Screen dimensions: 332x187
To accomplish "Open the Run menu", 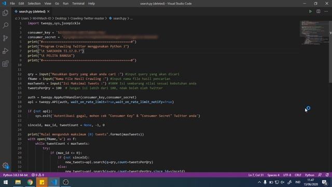I will (66, 4).
